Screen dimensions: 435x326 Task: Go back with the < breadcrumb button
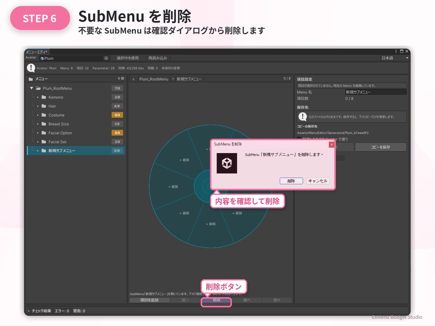click(x=133, y=79)
